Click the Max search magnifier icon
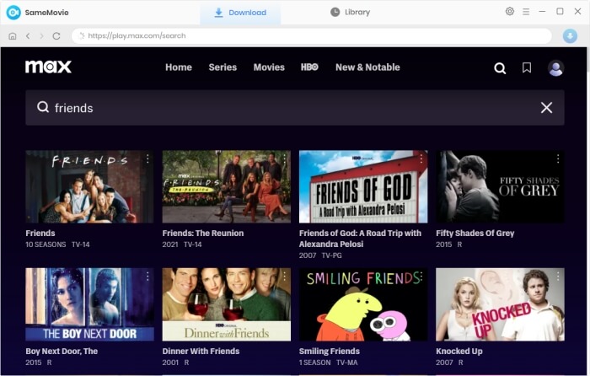The height and width of the screenshot is (376, 590). [x=500, y=68]
